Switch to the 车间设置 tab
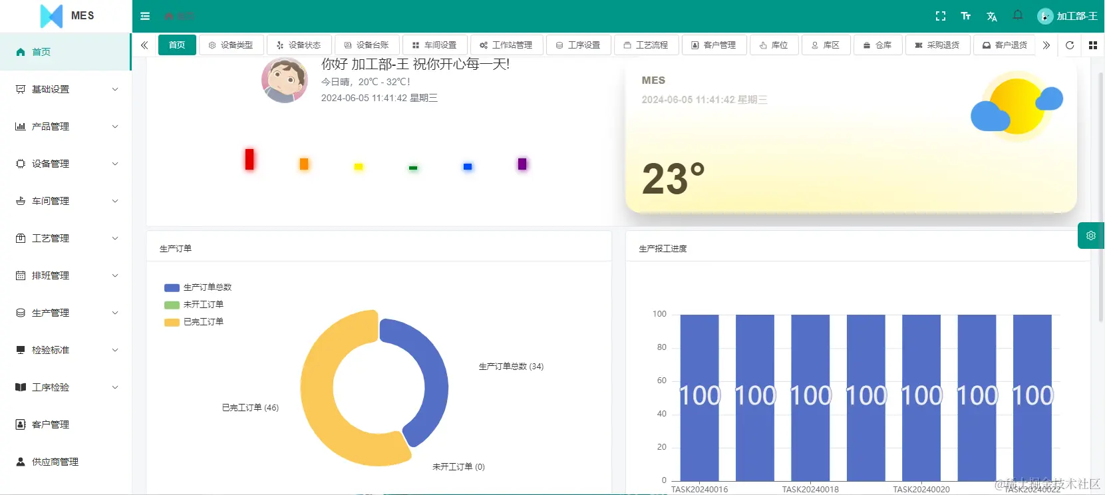Image resolution: width=1105 pixels, height=495 pixels. pyautogui.click(x=434, y=45)
